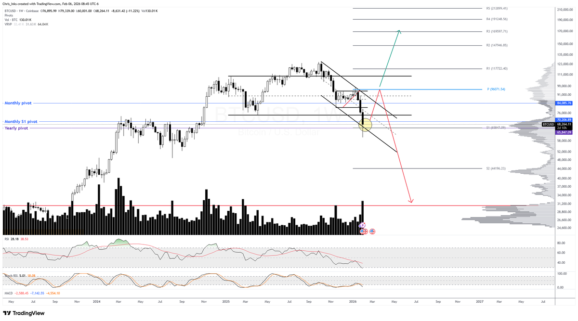Click the blue 84,085.76 price tag
Viewport: 578px width, 321px height.
point(563,103)
